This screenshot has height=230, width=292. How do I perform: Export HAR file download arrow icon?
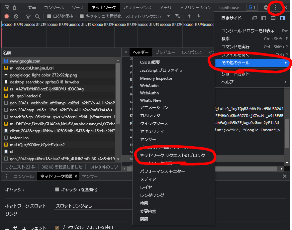pyautogui.click(x=199, y=16)
